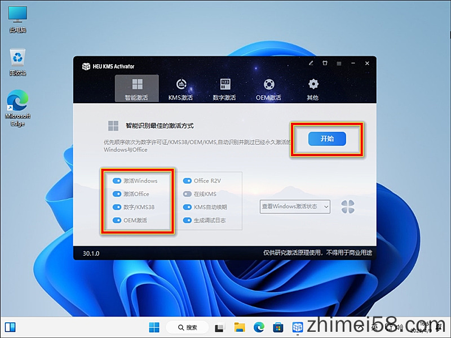This screenshot has width=451, height=338.
Task: Open File Explorer from the taskbar
Action: point(240,327)
